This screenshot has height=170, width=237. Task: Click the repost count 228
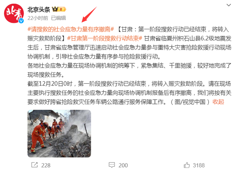point(46,165)
